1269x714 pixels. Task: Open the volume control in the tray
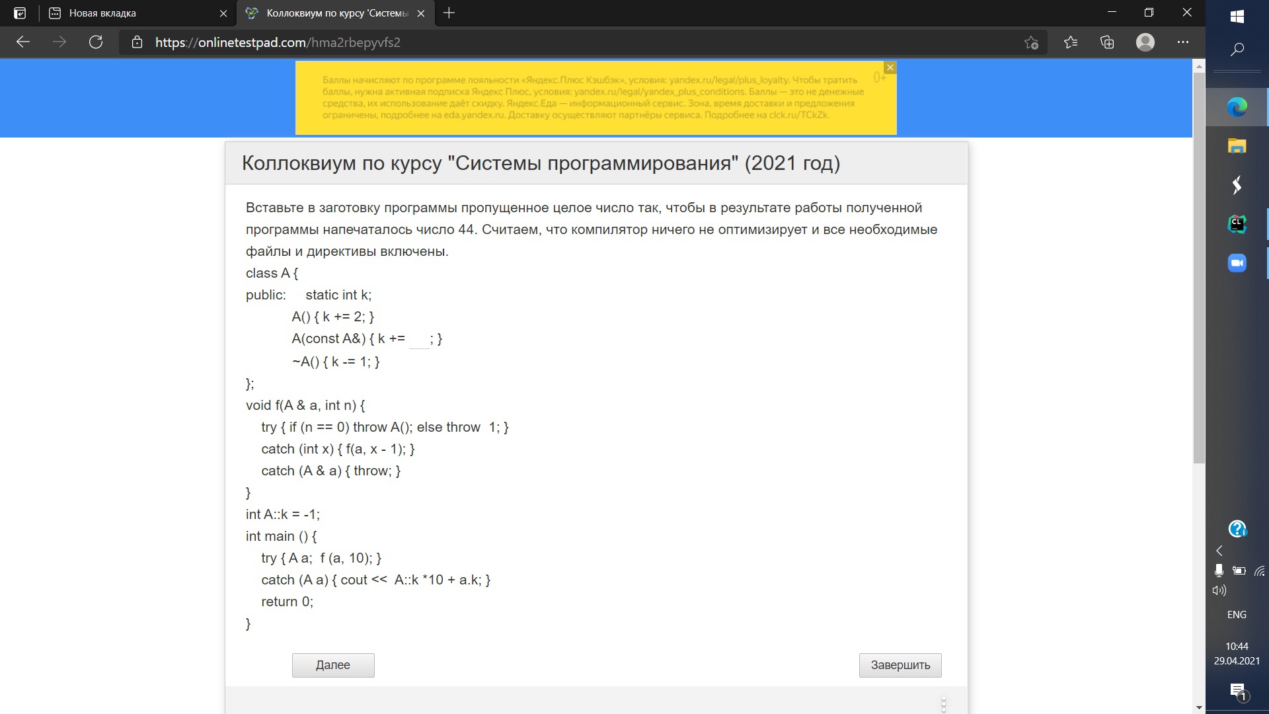pyautogui.click(x=1219, y=590)
